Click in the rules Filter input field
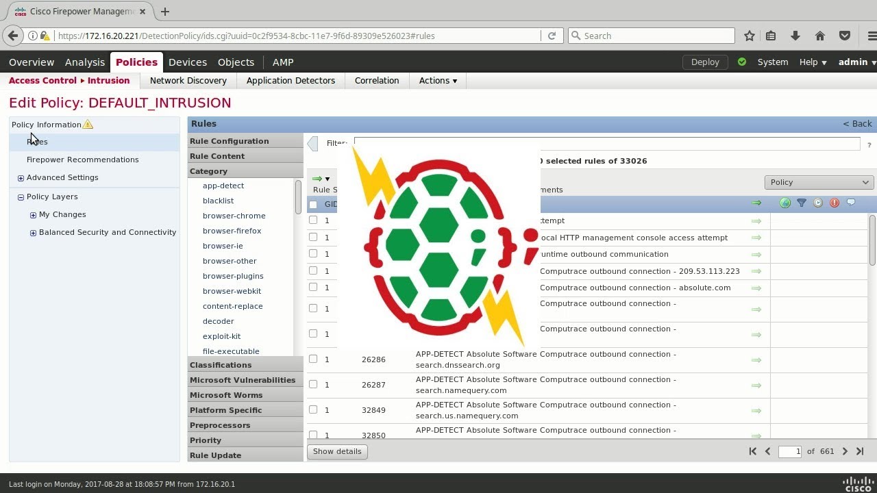 click(x=607, y=143)
